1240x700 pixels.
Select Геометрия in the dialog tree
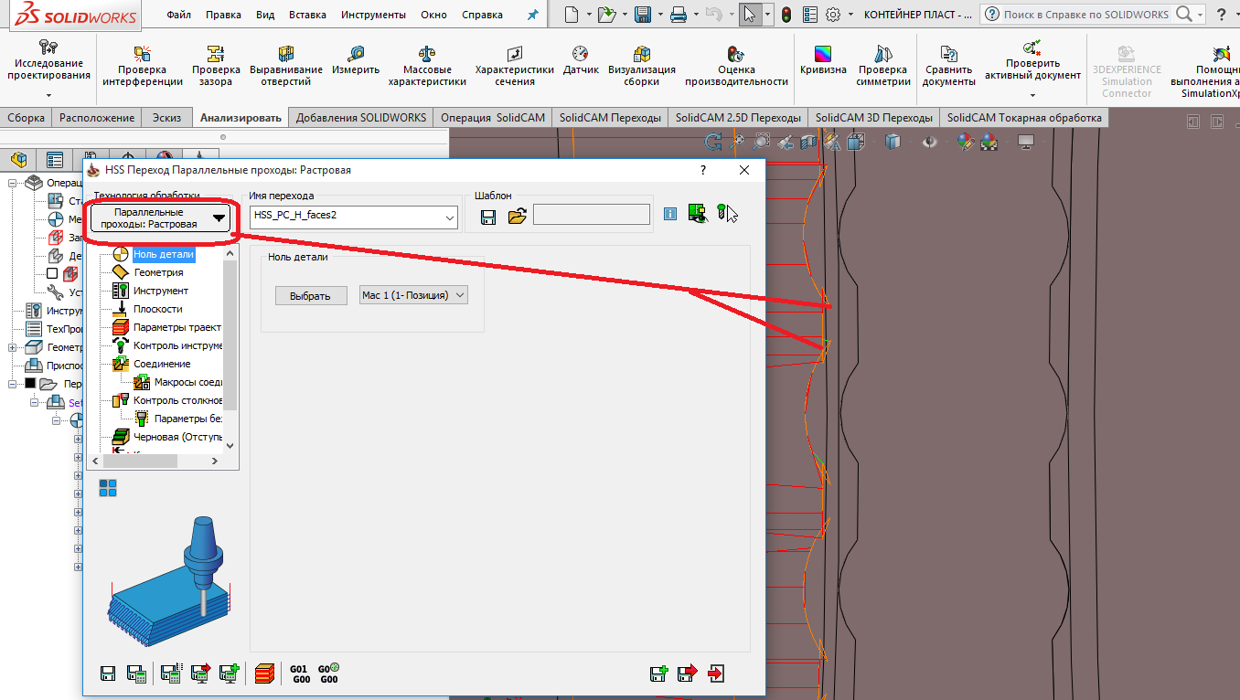(158, 272)
